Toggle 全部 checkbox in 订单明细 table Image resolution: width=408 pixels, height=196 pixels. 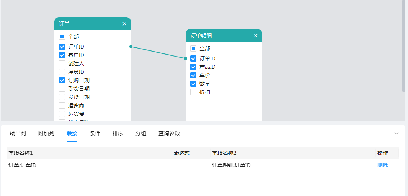(193, 49)
